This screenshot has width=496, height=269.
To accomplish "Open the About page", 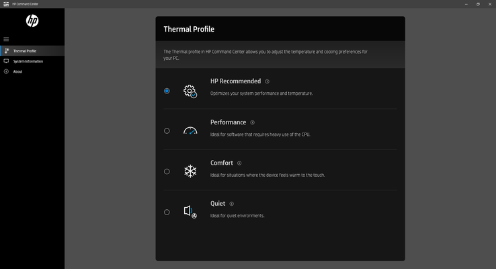I will [x=17, y=71].
